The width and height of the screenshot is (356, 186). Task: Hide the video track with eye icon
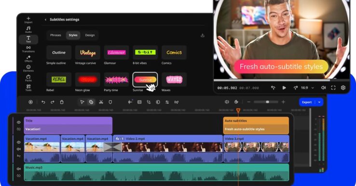pos(19,142)
